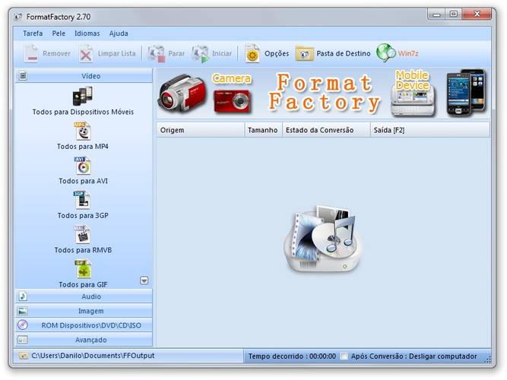Click the Saída [F2] column header

click(430, 130)
